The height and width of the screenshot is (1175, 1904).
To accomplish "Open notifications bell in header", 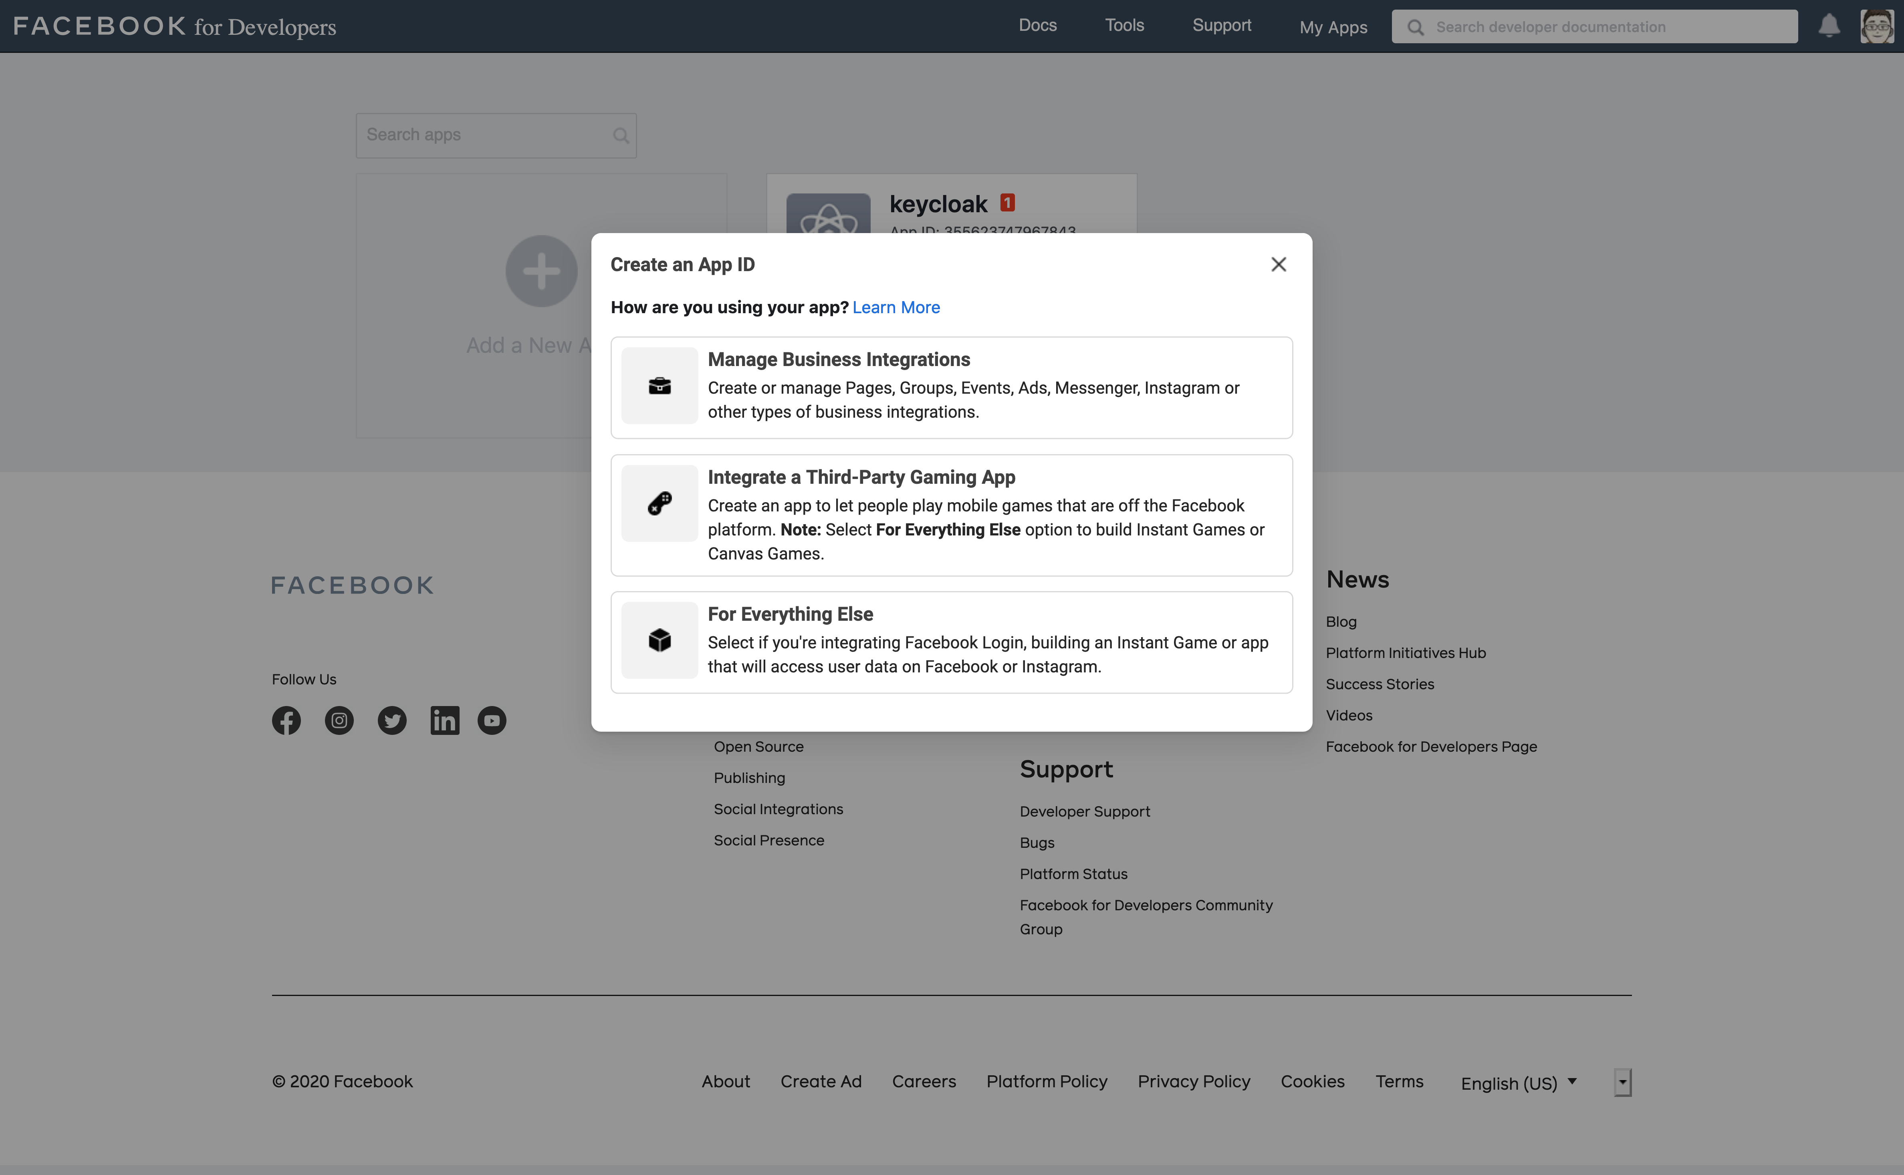I will point(1829,26).
